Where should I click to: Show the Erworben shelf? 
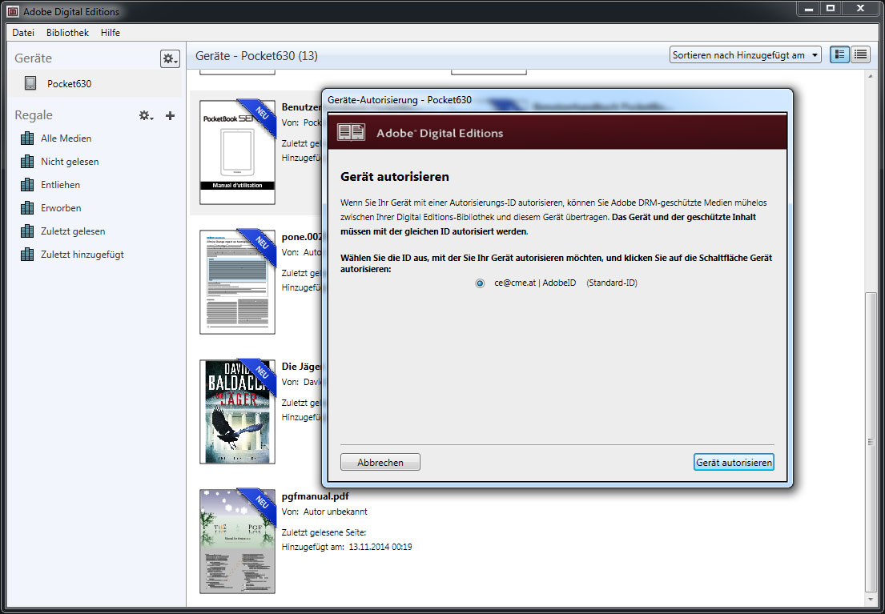[60, 208]
